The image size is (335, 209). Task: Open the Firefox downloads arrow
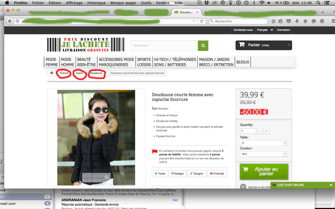coord(297,21)
